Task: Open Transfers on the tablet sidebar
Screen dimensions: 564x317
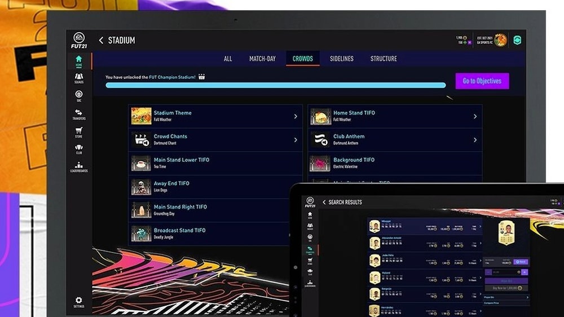Action: pyautogui.click(x=310, y=250)
